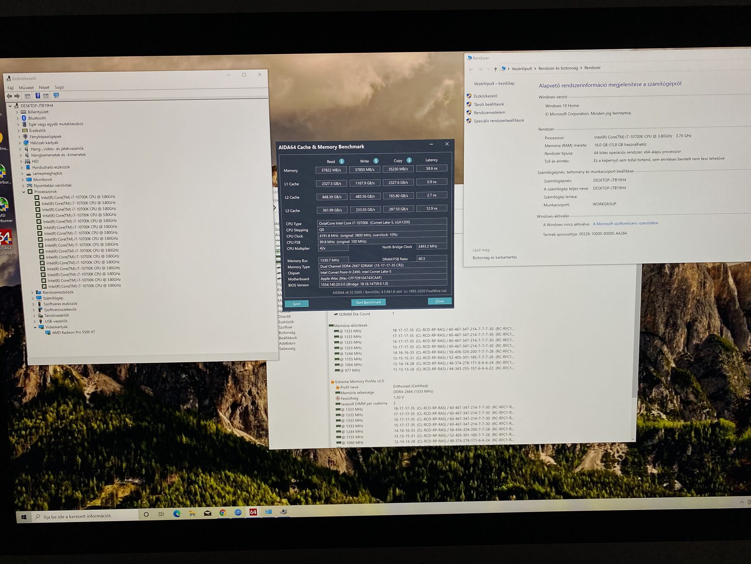Open the Súgó menu
Screen dimensions: 751x564
[x=59, y=87]
